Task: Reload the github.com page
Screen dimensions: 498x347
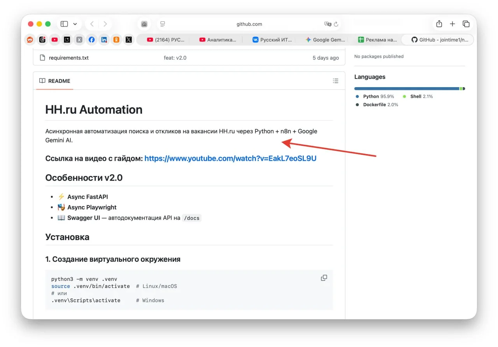Action: pos(336,24)
